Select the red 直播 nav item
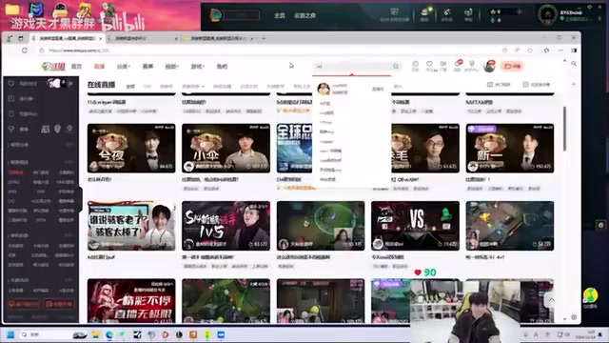Screen dimensions: 609x343 99,67
